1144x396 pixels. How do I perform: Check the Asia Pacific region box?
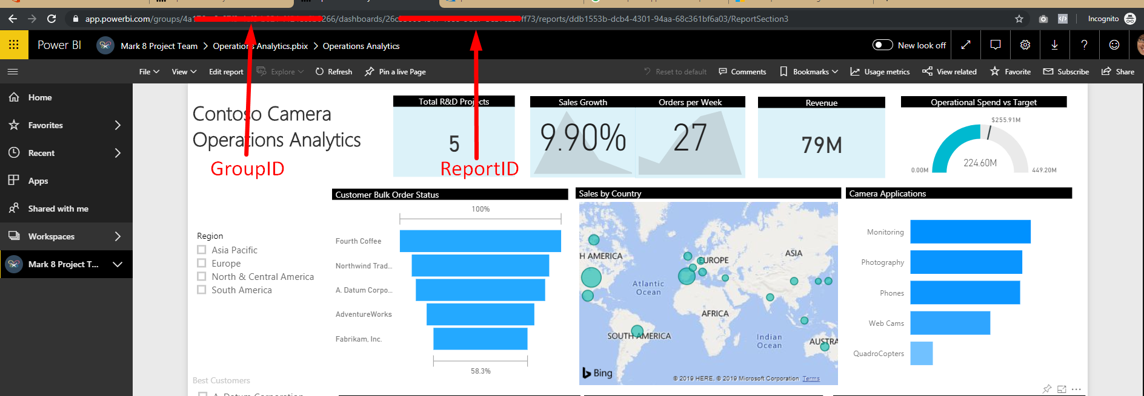pyautogui.click(x=202, y=249)
